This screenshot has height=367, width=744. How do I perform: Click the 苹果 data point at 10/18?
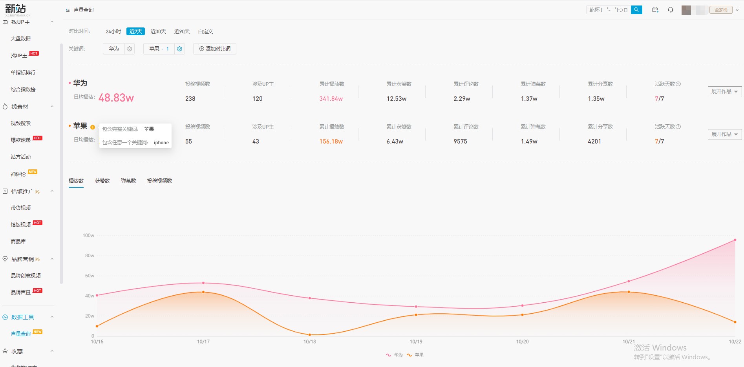310,335
